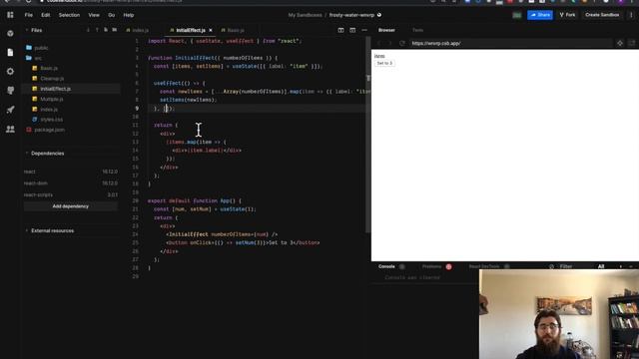Click the blue Share button
The width and height of the screenshot is (639, 359).
click(x=540, y=15)
